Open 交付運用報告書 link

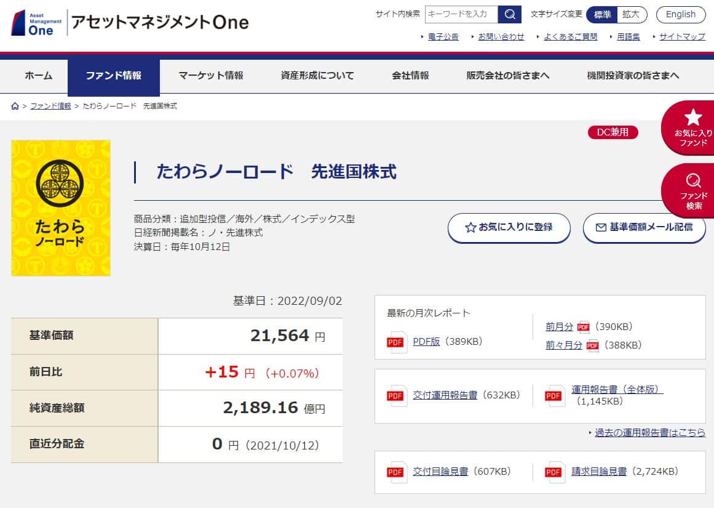pos(445,395)
